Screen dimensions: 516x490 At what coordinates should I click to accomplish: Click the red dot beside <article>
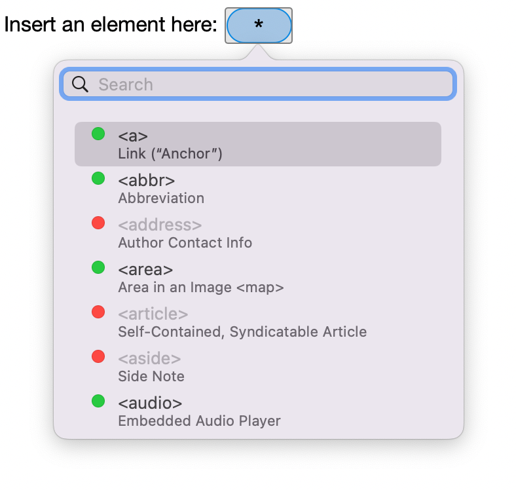[x=98, y=312]
